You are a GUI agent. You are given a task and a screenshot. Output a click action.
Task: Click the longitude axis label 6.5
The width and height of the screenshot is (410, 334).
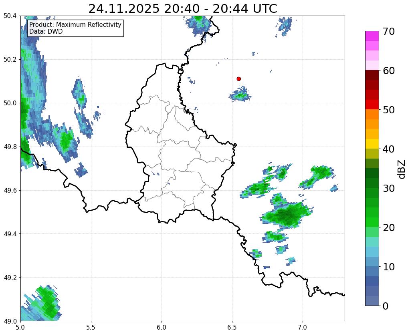pos(232,327)
